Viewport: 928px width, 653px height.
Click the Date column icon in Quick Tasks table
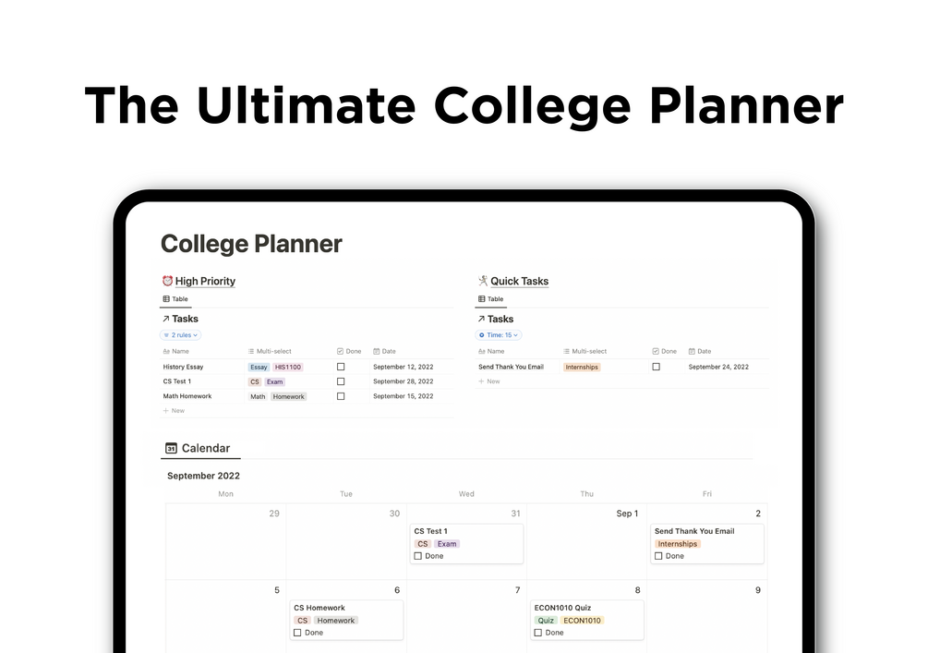pyautogui.click(x=692, y=351)
